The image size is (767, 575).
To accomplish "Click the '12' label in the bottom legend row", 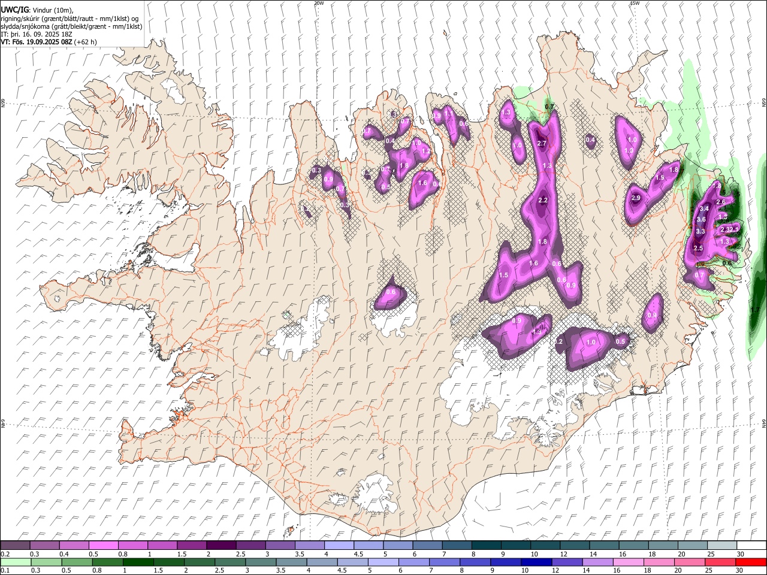I will pos(555,570).
